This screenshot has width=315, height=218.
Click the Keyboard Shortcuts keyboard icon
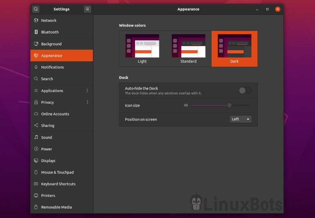(36, 184)
